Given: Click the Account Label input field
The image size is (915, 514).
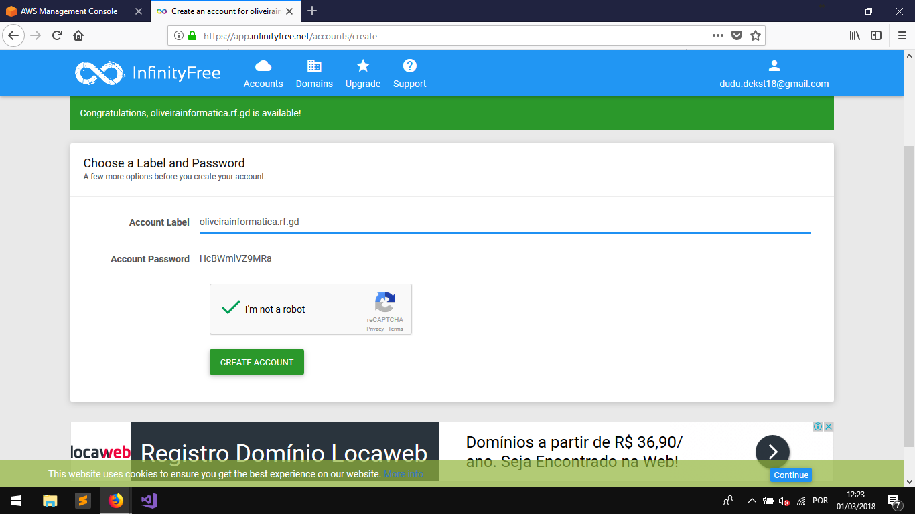Looking at the screenshot, I should click(504, 222).
